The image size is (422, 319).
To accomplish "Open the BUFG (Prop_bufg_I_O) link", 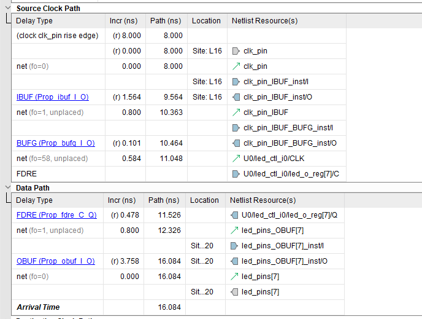I will 56,143.
